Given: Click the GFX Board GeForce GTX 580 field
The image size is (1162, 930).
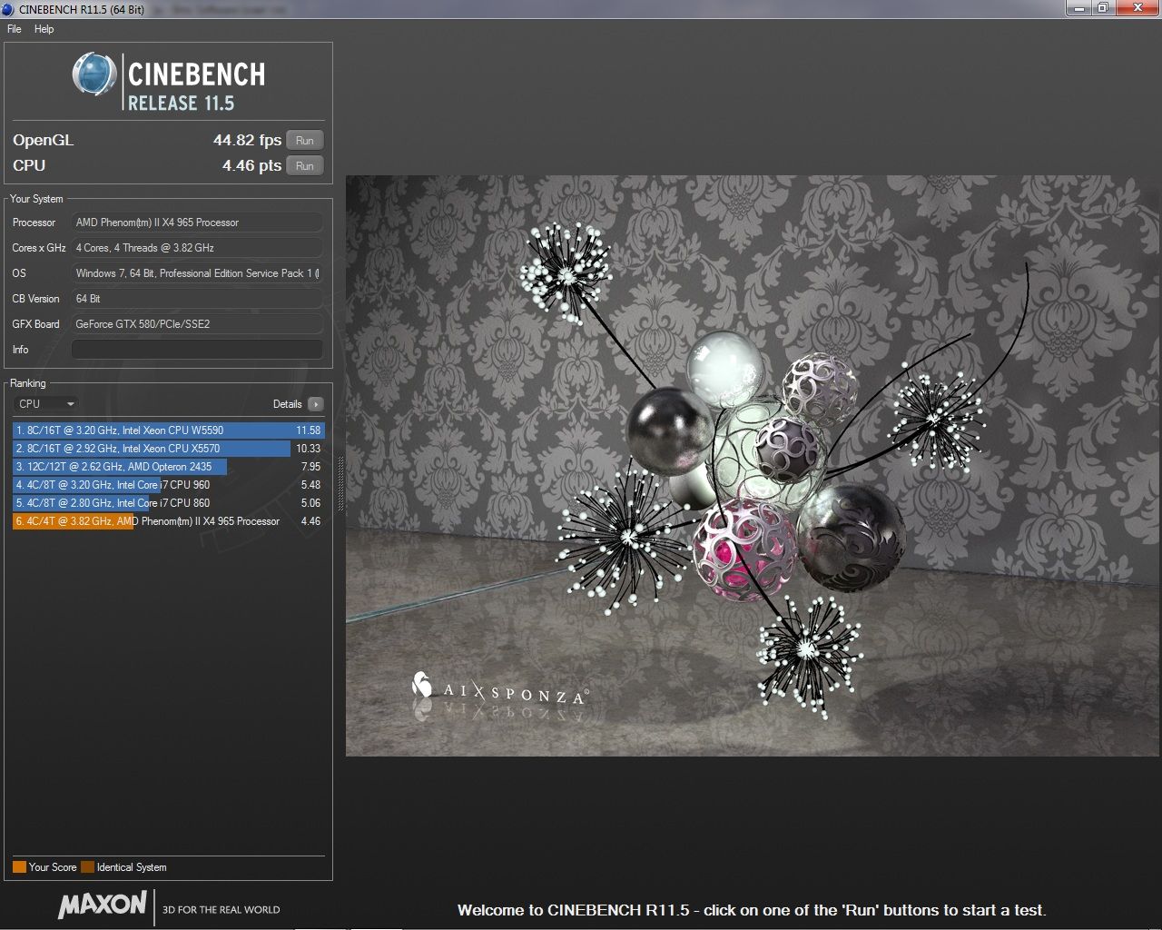Looking at the screenshot, I should click(197, 324).
